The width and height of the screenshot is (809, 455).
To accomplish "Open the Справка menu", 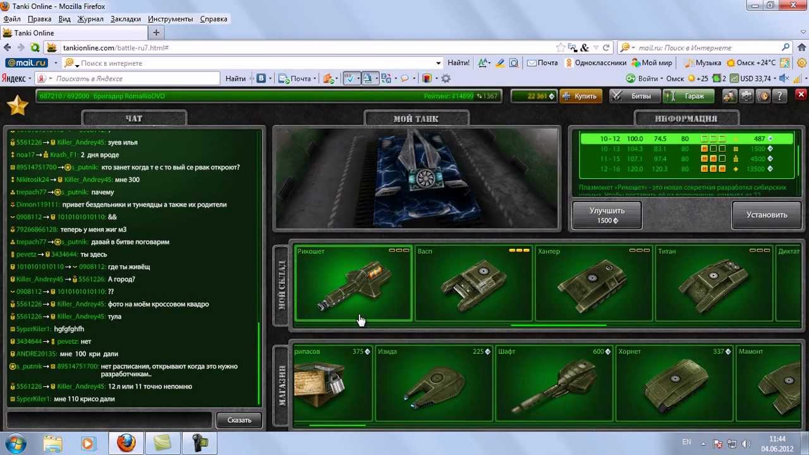I will click(214, 19).
